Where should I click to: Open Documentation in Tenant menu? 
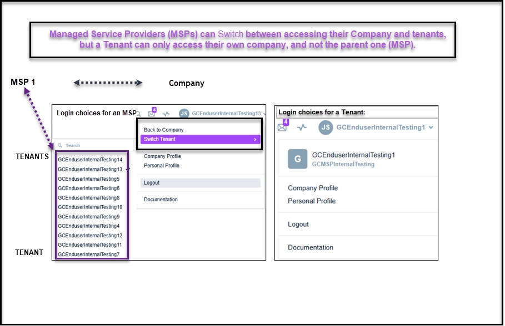tap(311, 248)
